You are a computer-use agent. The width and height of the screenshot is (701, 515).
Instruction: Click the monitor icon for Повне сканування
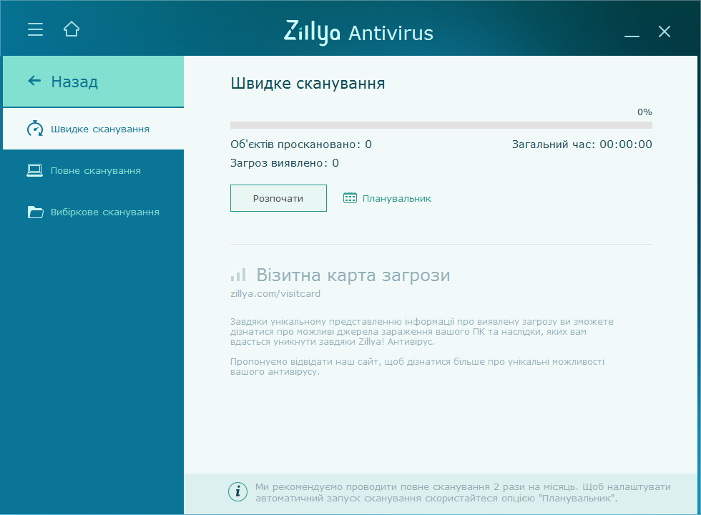click(34, 170)
